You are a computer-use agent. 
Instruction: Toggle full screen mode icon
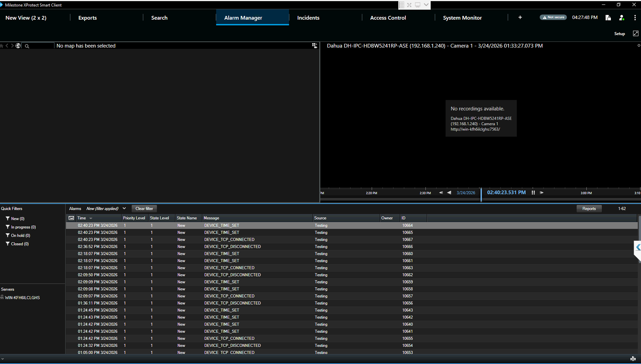point(635,34)
